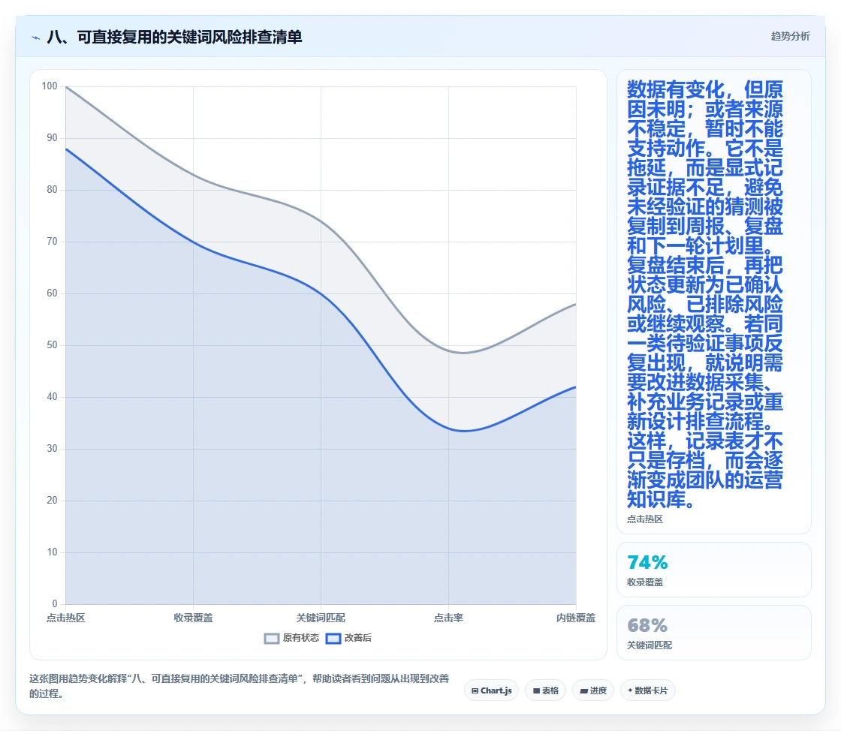This screenshot has height=731, width=841.
Task: Toggle the 原有状态 legend entry
Action: (x=291, y=638)
